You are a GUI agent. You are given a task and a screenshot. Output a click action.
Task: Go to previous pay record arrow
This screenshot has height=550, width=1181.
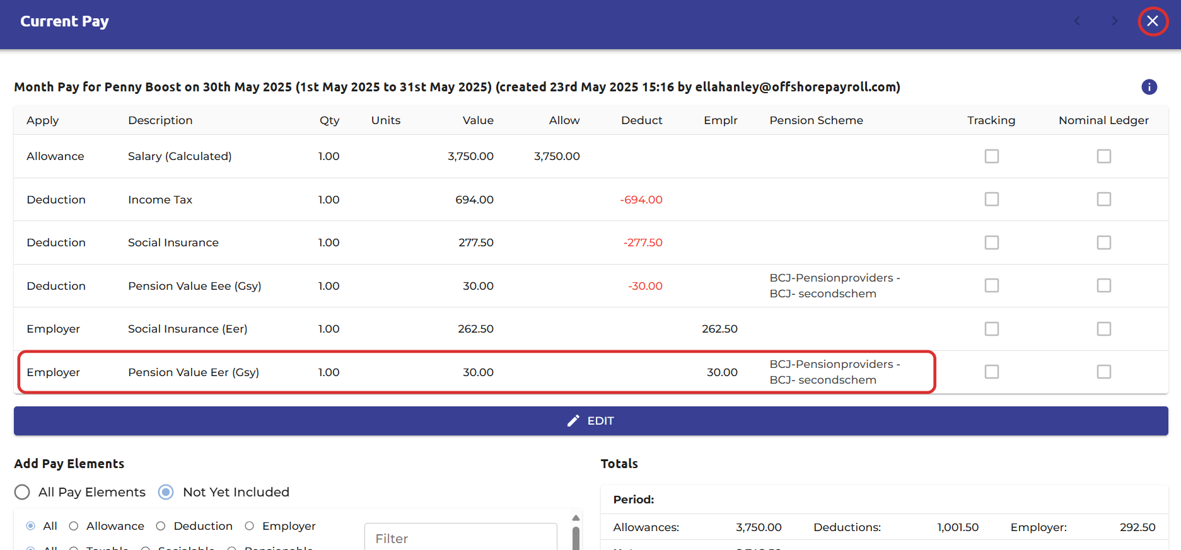[1077, 21]
